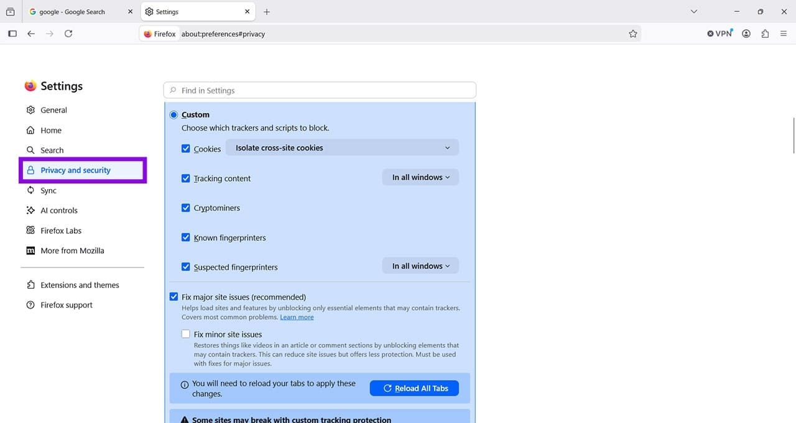Select the Settings tab
Image resolution: width=796 pixels, height=423 pixels.
pos(198,12)
